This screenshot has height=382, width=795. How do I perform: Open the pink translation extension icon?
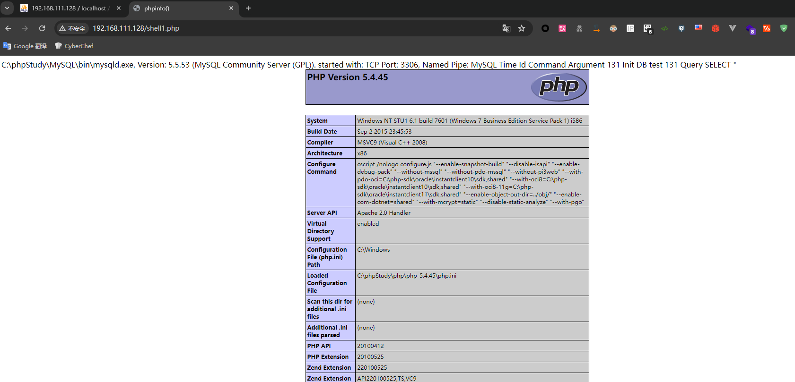(562, 28)
